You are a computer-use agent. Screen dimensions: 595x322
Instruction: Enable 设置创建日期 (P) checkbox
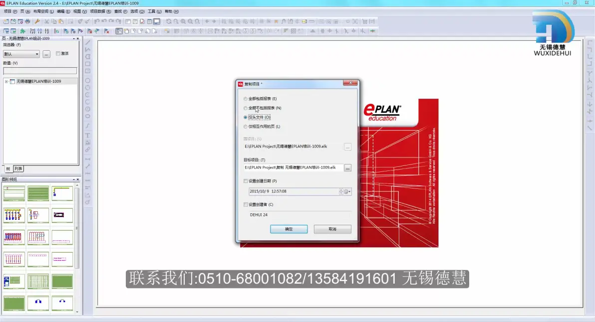click(x=246, y=181)
